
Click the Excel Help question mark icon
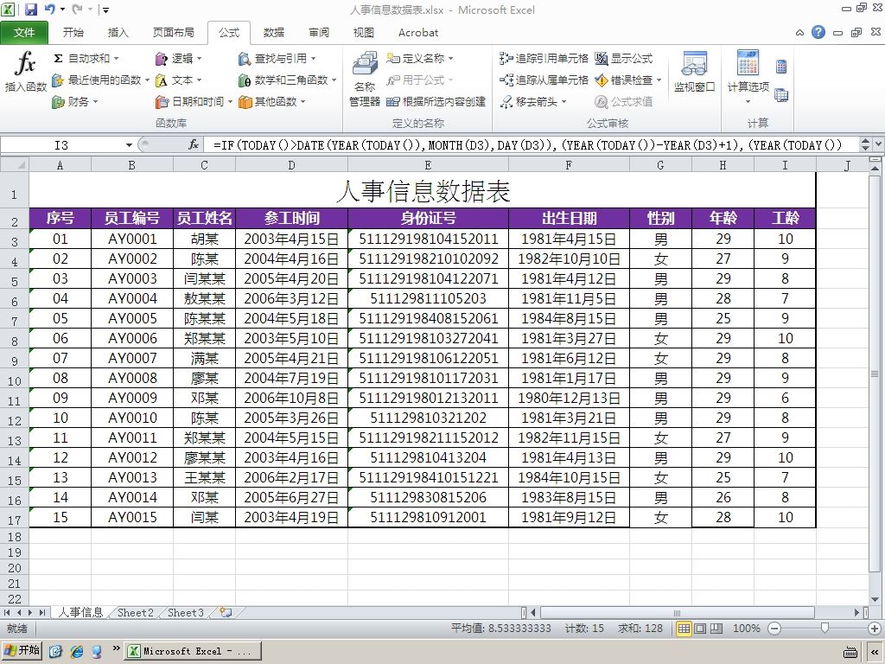click(818, 32)
